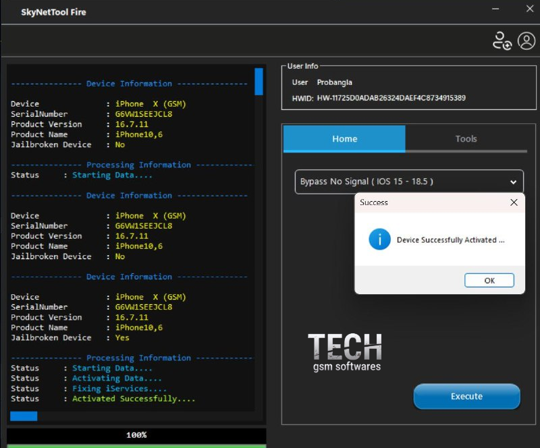Click the 100% progress bar
The width and height of the screenshot is (540, 448).
[x=136, y=437]
